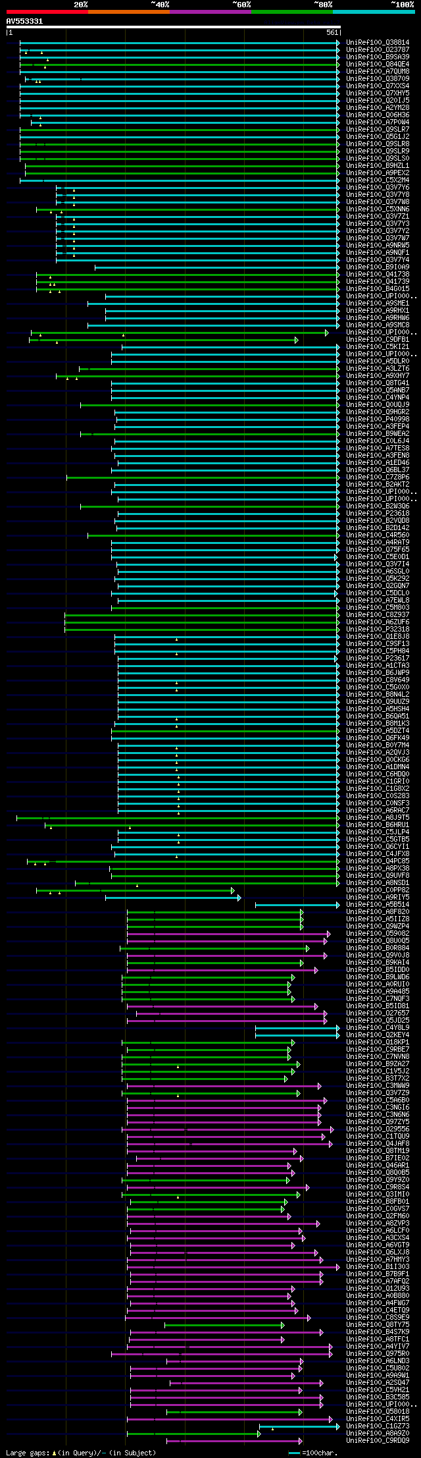Select hit label UniRef100_A1CTA3
The width and height of the screenshot is (421, 1458).
coord(378,666)
